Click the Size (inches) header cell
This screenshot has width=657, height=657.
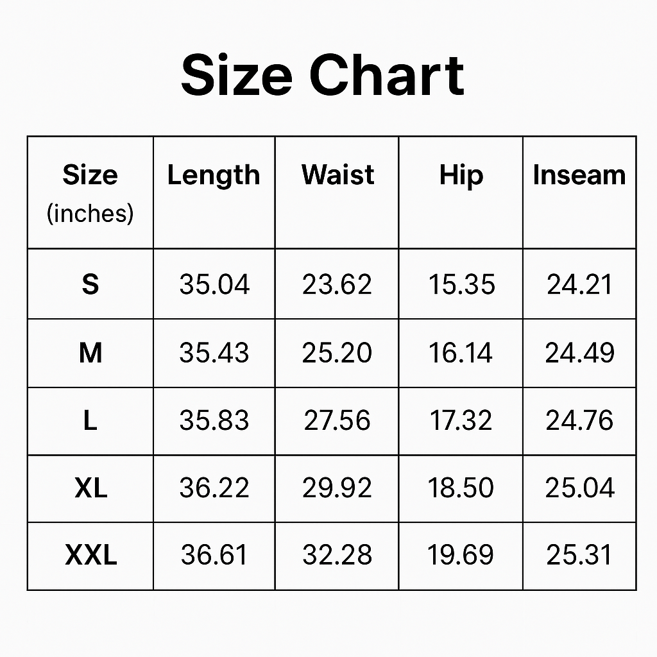(90, 192)
